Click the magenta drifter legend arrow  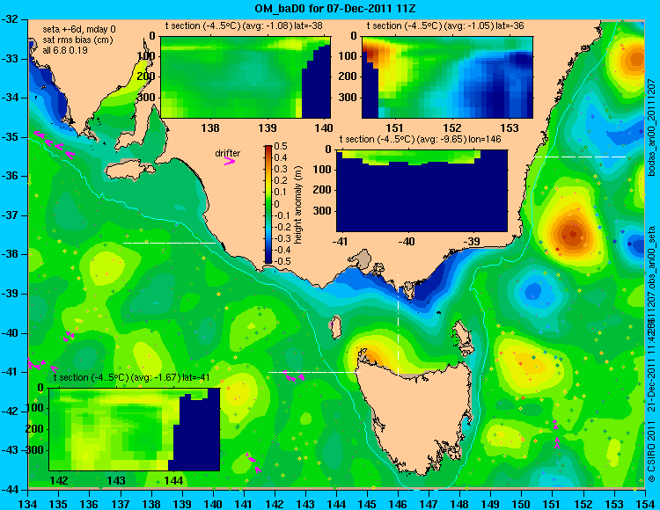pyautogui.click(x=230, y=161)
